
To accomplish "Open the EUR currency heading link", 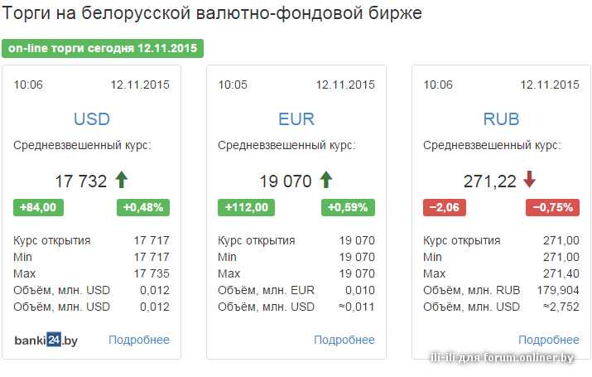I will click(x=296, y=119).
